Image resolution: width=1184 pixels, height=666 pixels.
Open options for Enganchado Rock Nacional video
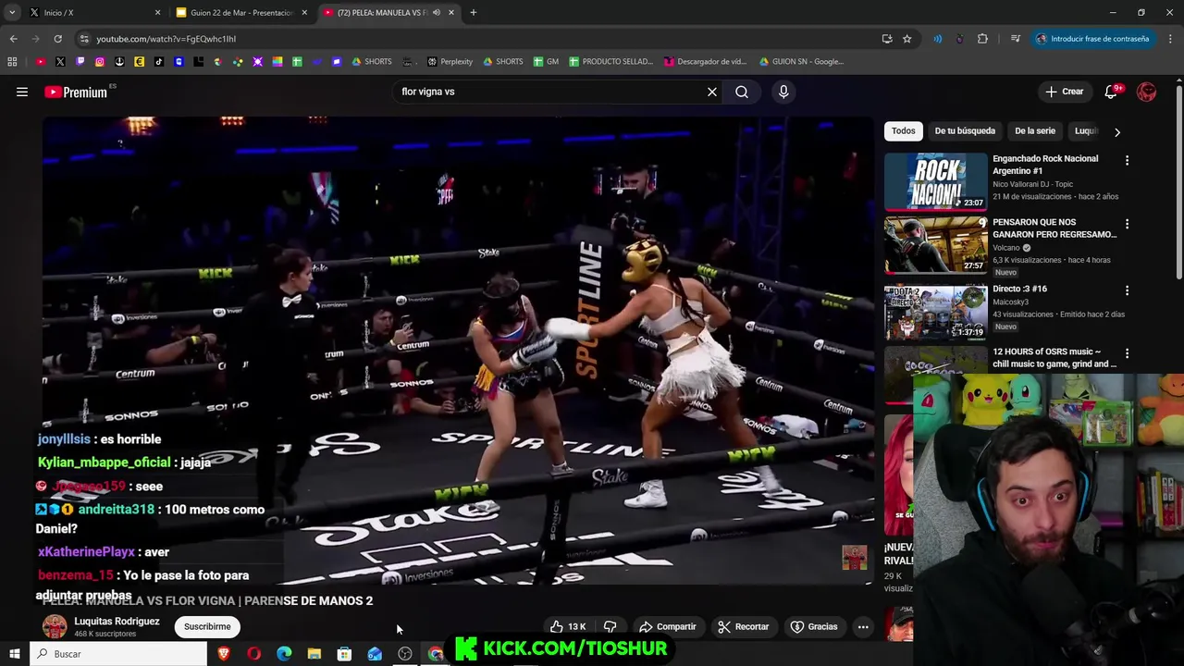click(x=1127, y=160)
